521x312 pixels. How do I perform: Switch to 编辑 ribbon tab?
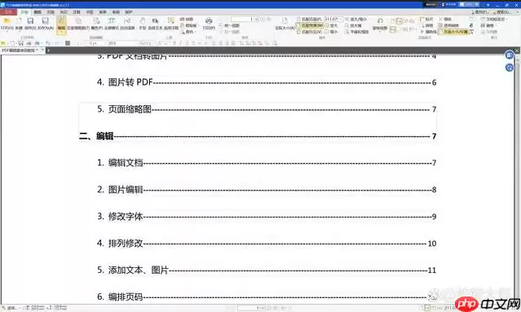tap(38, 12)
